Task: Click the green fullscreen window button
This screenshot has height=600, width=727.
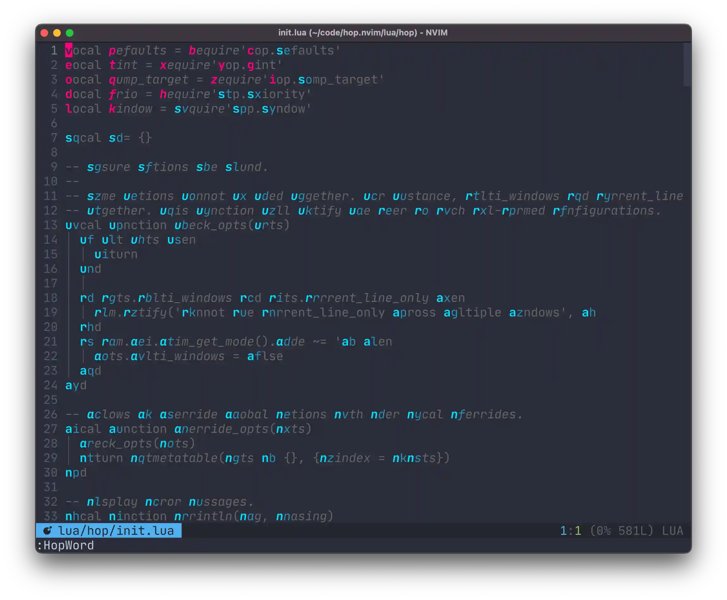Action: tap(70, 33)
